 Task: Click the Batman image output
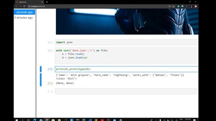coord(127,22)
